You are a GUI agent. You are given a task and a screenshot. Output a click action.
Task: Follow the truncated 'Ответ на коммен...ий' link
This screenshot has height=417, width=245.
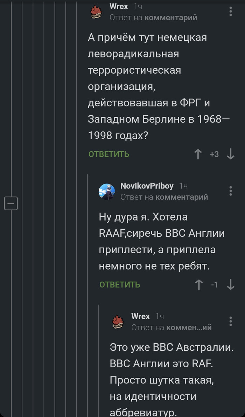click(171, 328)
